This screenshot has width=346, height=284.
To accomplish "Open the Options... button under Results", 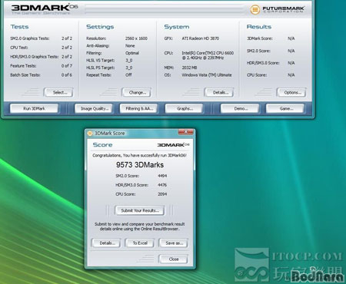I will (291, 92).
